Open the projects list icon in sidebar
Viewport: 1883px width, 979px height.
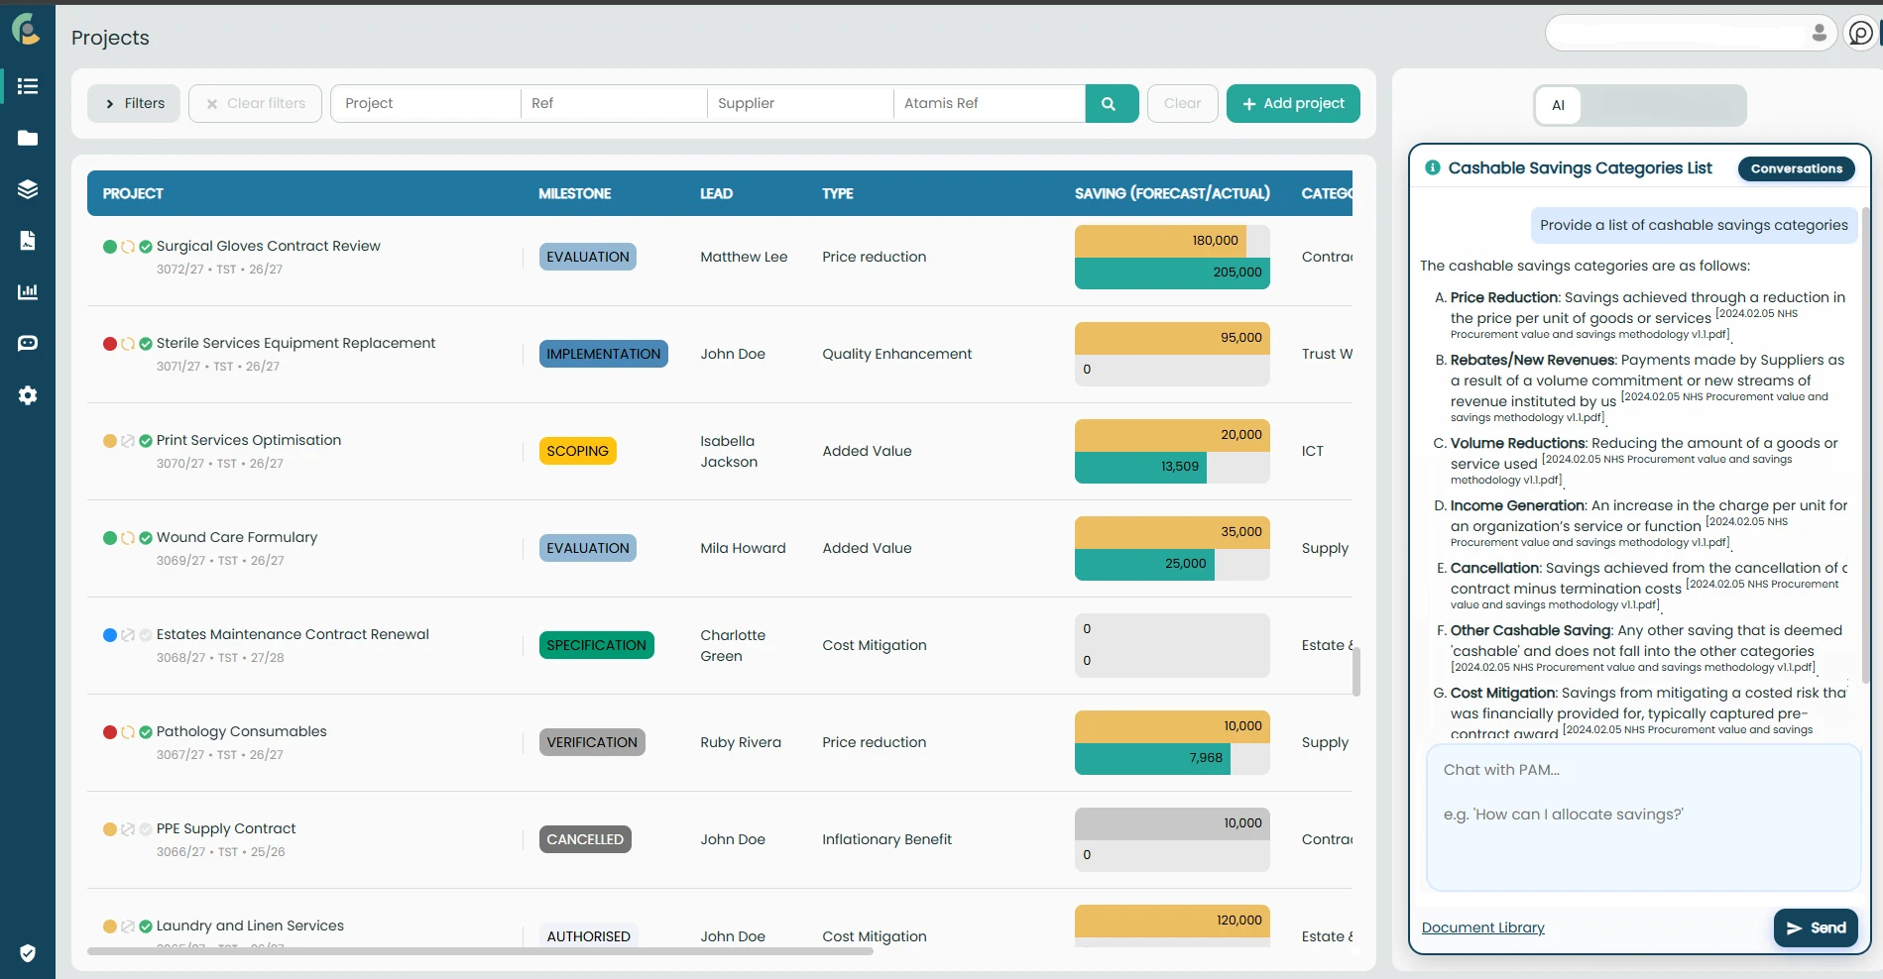pos(28,86)
